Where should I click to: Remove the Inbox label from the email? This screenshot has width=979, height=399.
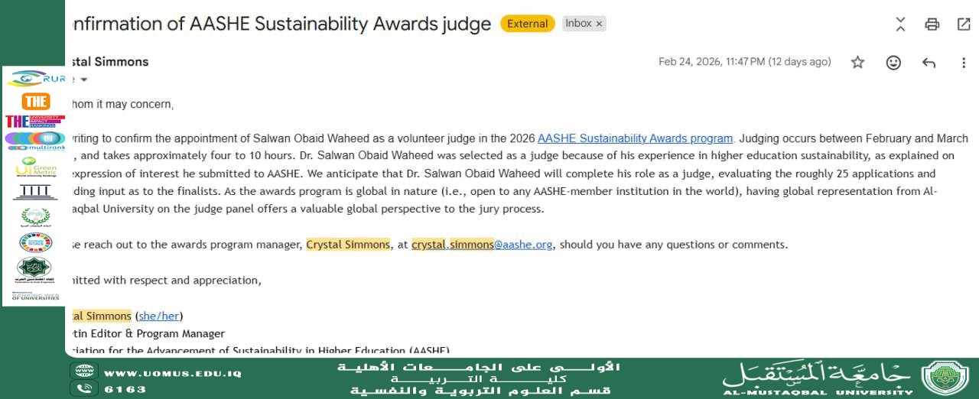599,24
